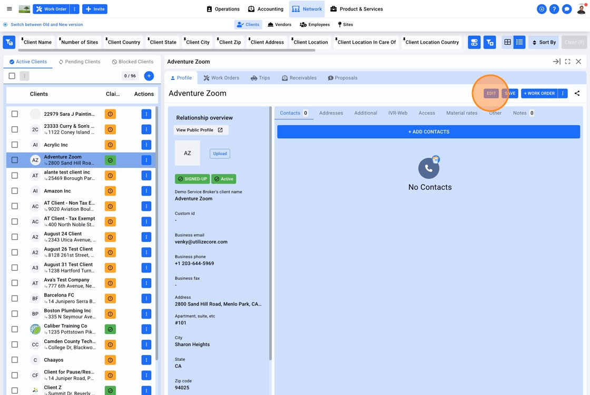
Task: Open the Accounting menu
Action: [266, 9]
